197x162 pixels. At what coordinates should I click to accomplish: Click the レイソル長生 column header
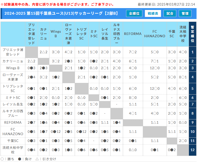point(105,34)
